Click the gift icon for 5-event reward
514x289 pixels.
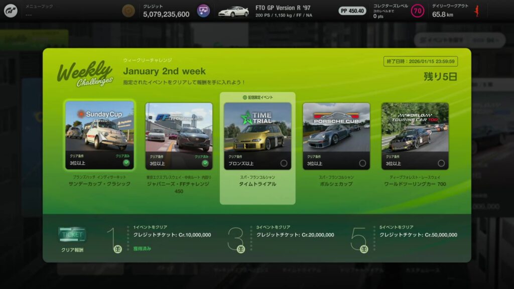point(364,249)
